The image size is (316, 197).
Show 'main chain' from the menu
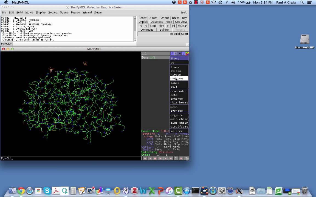coord(179,119)
